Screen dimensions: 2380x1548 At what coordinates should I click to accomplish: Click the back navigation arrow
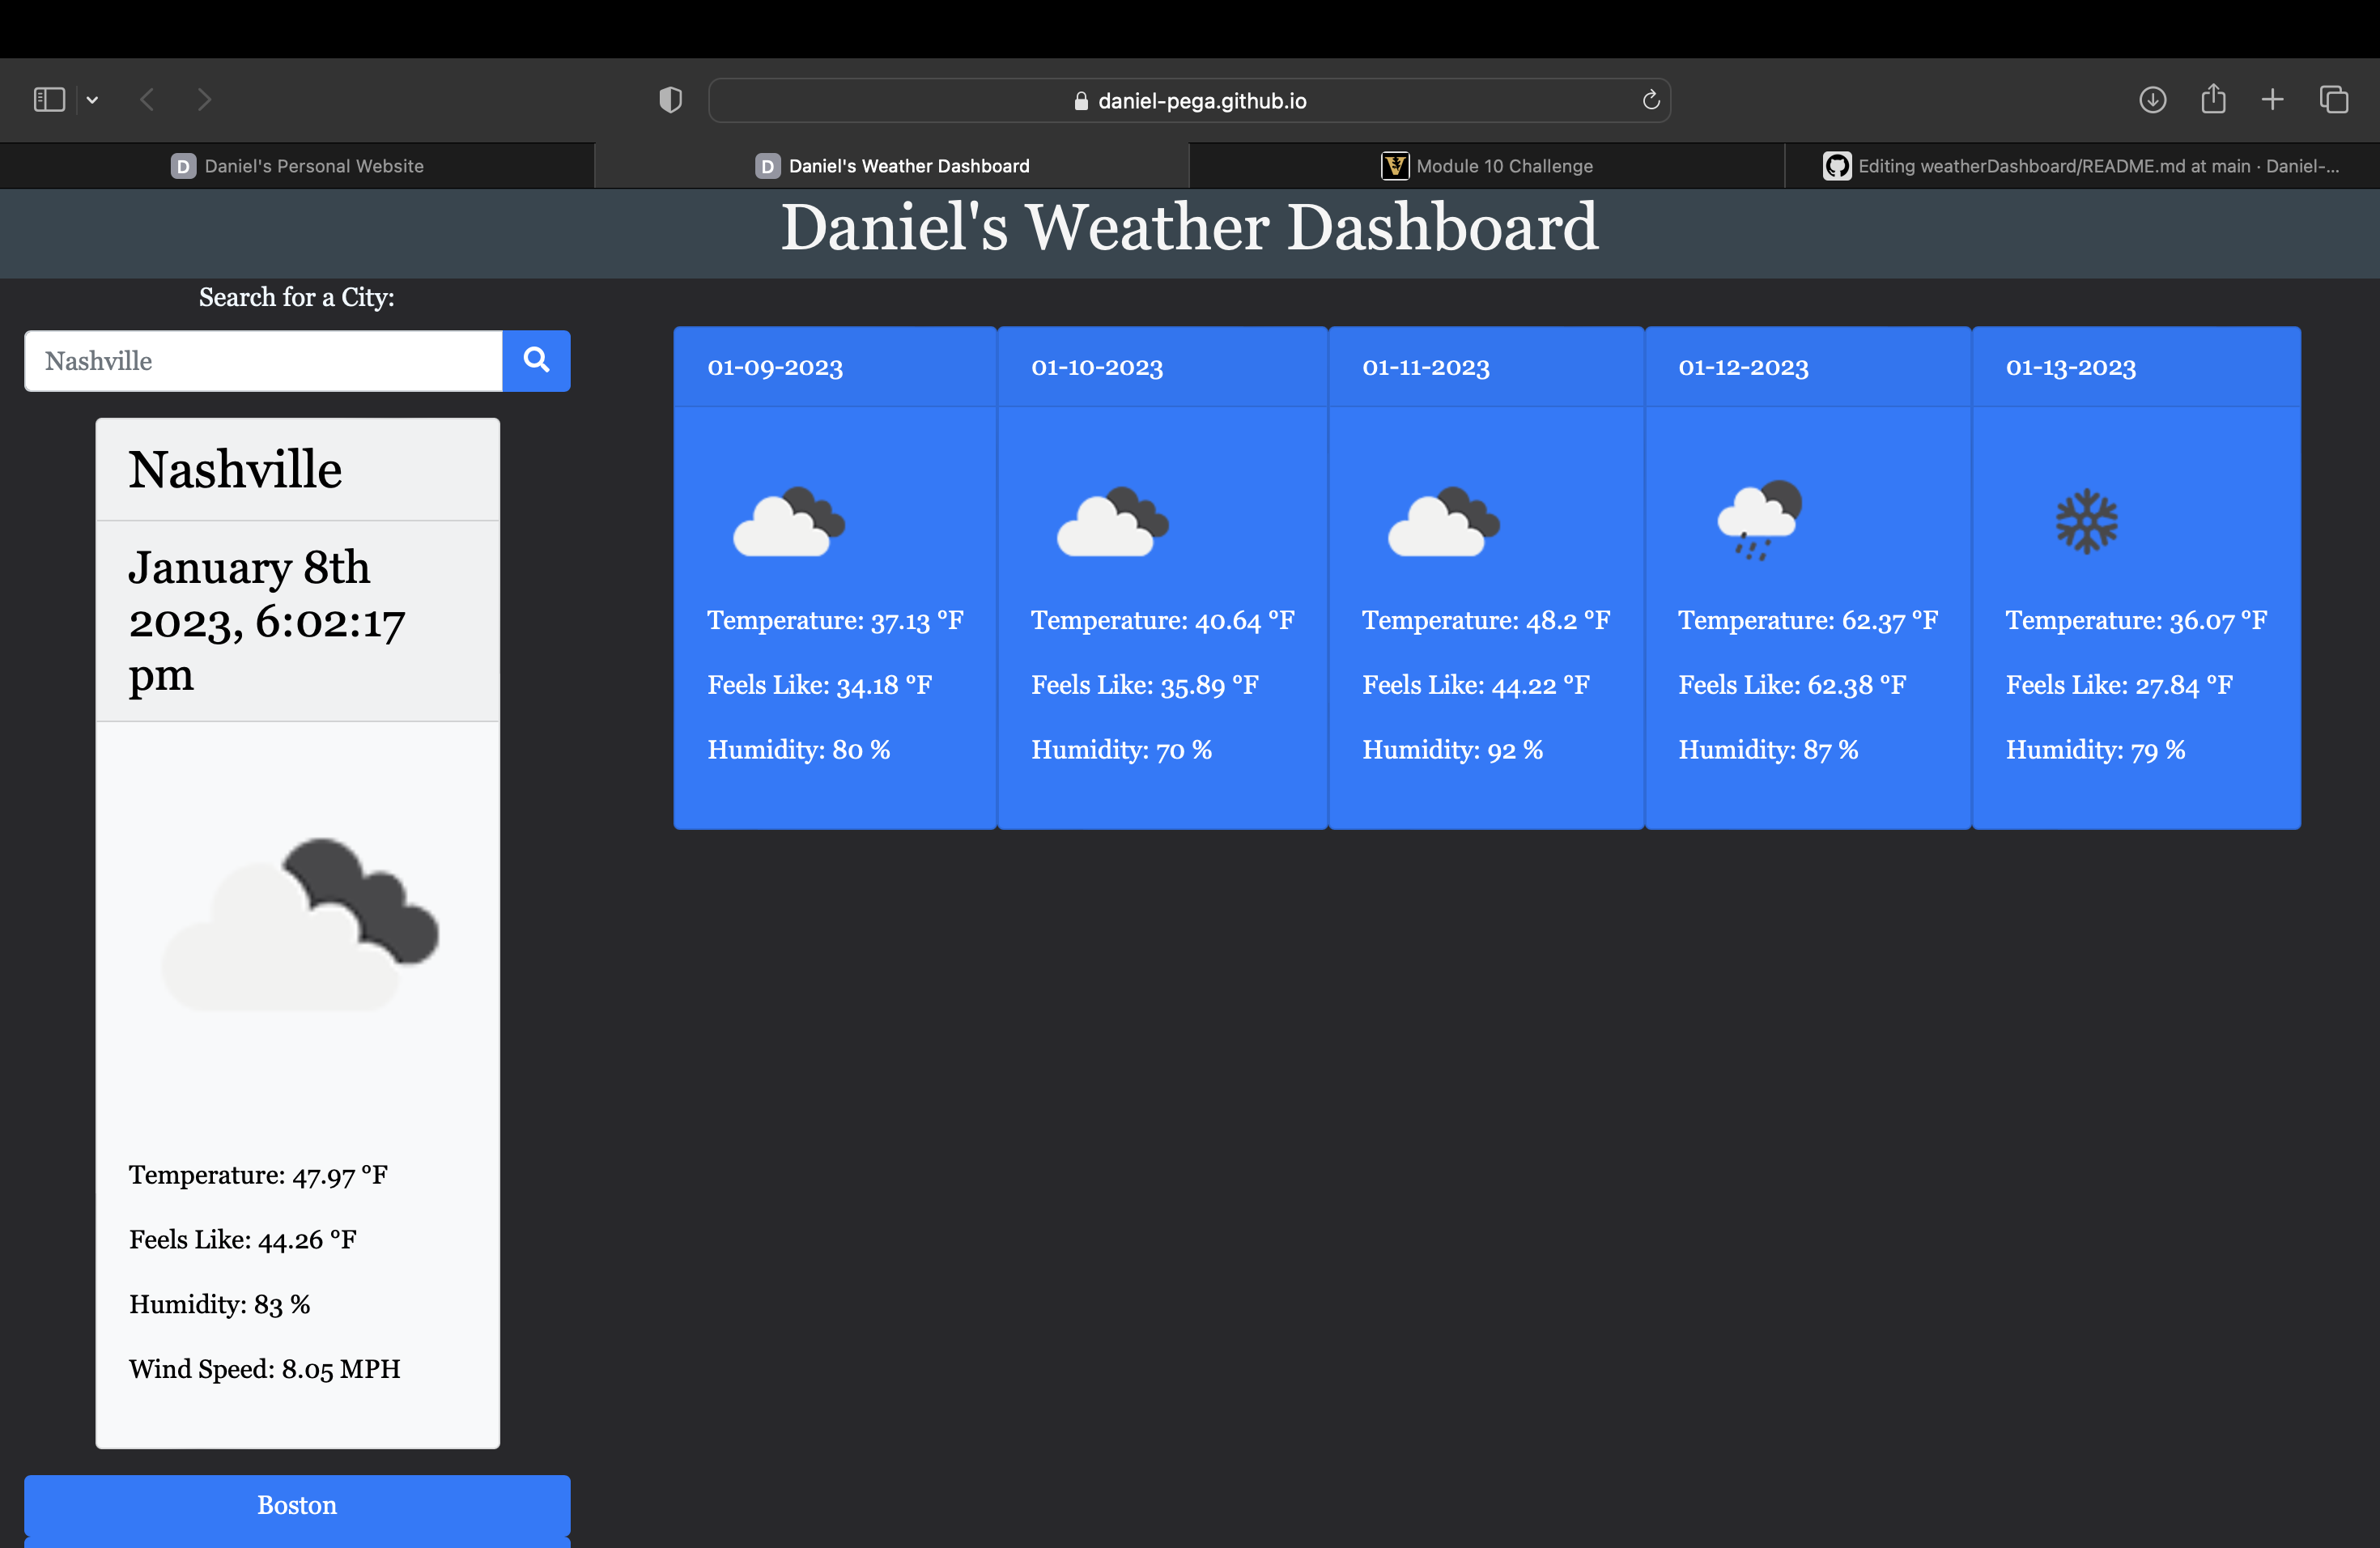click(x=147, y=99)
